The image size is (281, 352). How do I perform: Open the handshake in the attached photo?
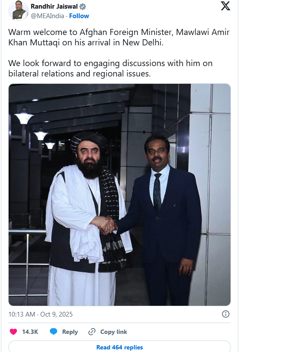click(x=105, y=225)
